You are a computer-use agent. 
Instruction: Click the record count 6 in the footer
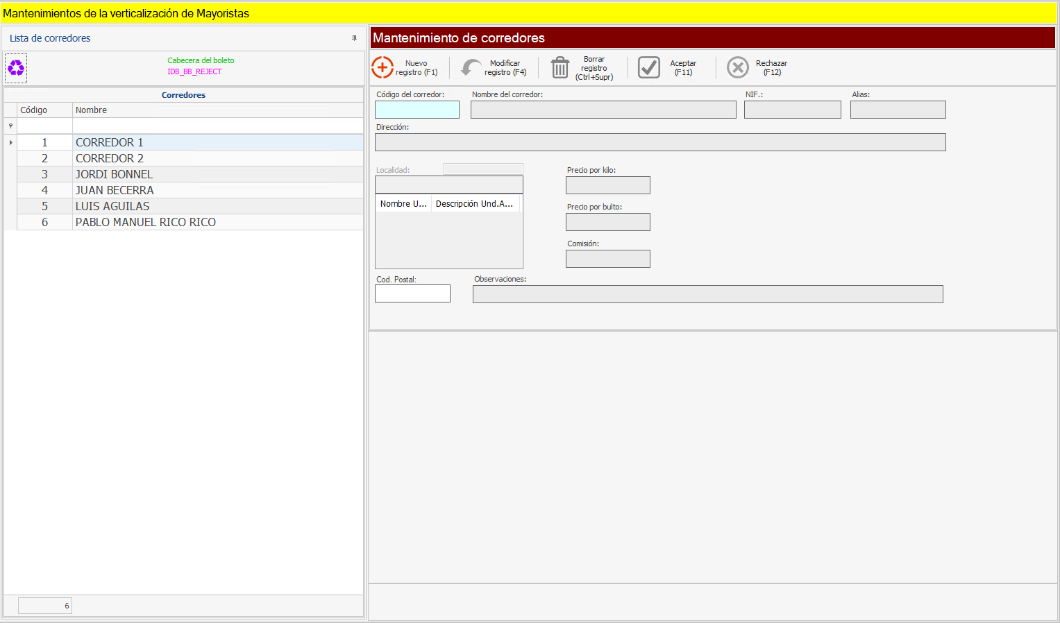click(x=45, y=606)
